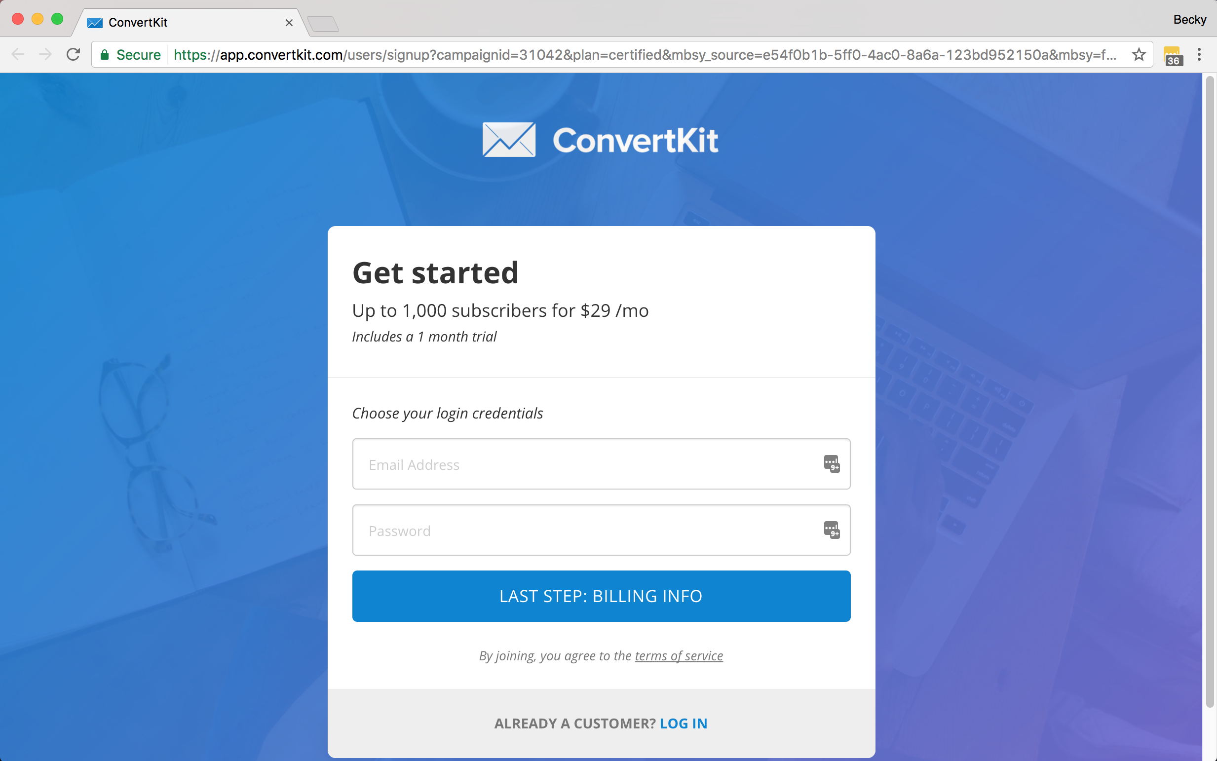Close the ConvertKit tab
This screenshot has width=1217, height=761.
point(289,23)
